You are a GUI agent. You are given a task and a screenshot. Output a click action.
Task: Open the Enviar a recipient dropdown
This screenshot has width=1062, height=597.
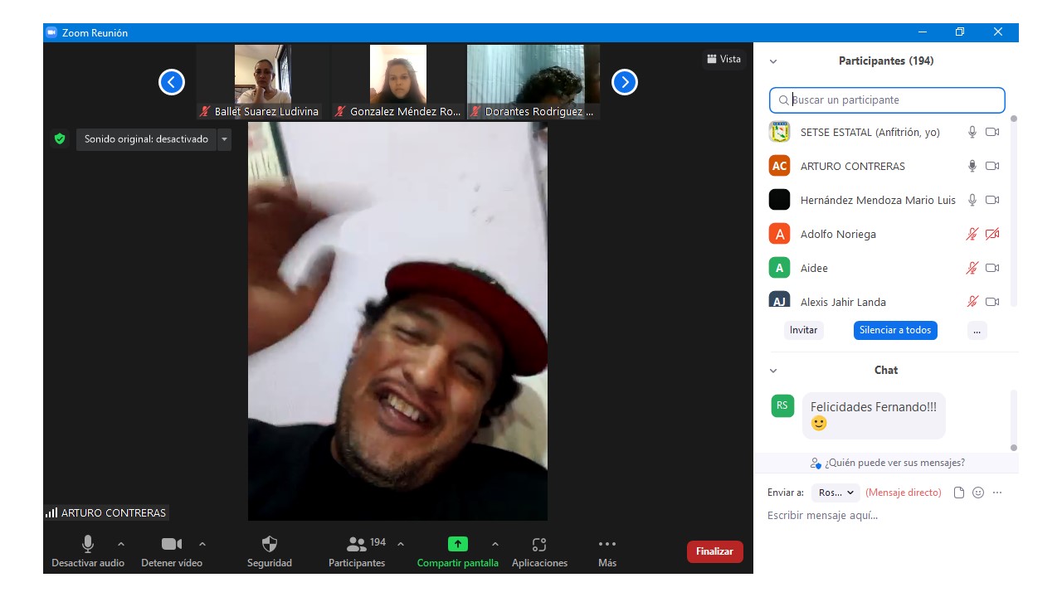click(x=835, y=493)
